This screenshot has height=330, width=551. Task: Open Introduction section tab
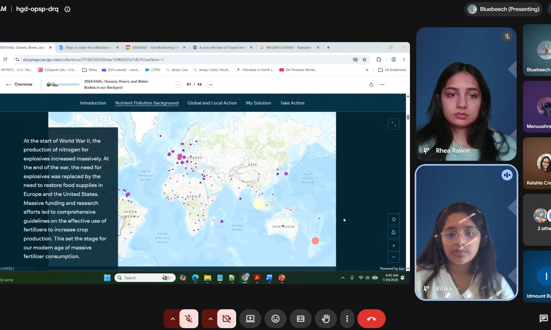tap(93, 103)
